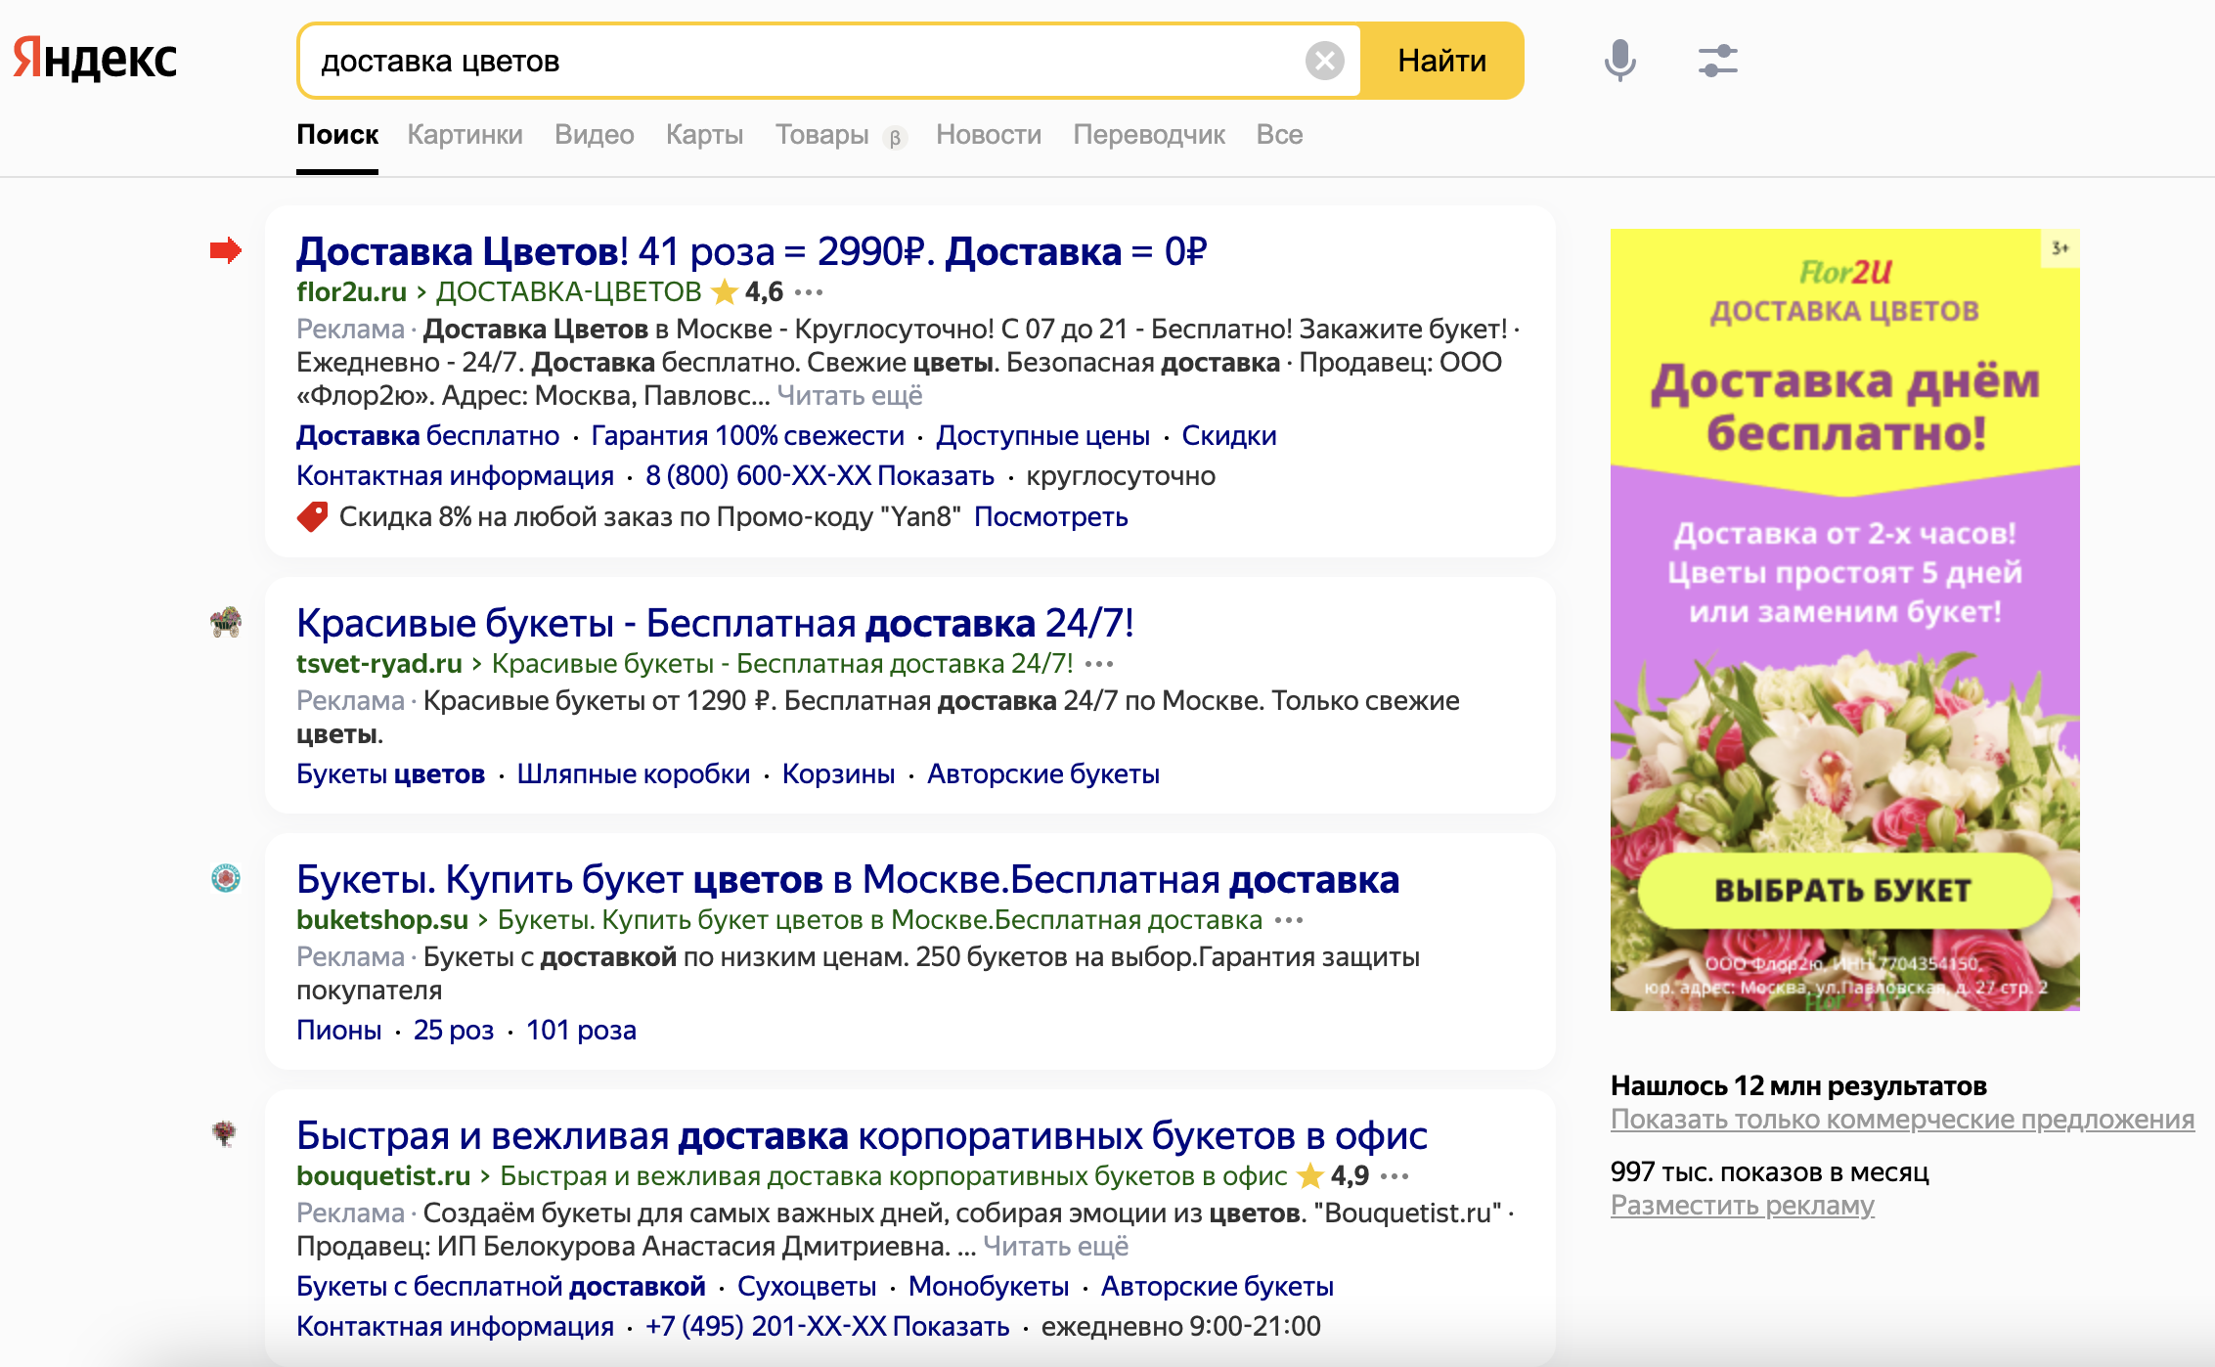This screenshot has width=2215, height=1367.
Task: Open flor2u Контактная информация link
Action: click(x=455, y=476)
